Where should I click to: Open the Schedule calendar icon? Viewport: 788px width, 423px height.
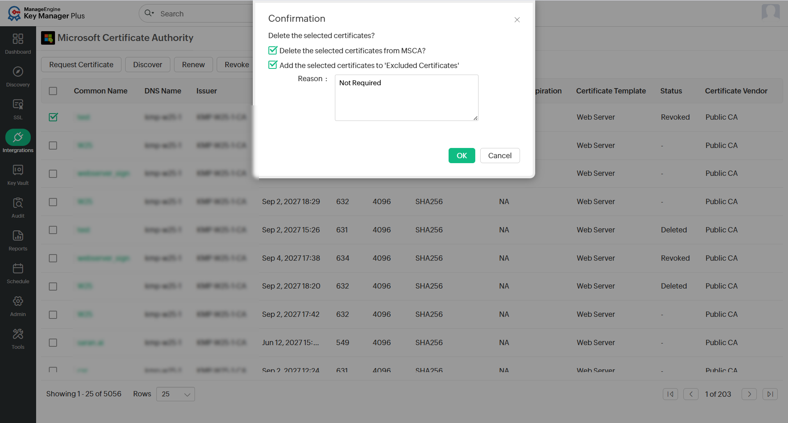(x=18, y=268)
